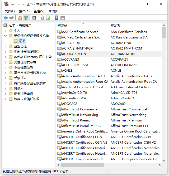169x176 pixels.
Task: Click the certificate icon of AAA Certificate Services
Action: 59,32
